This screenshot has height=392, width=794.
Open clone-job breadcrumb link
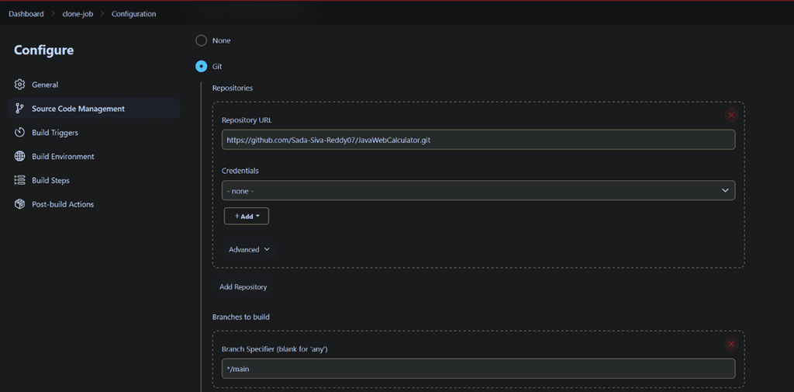tap(78, 14)
